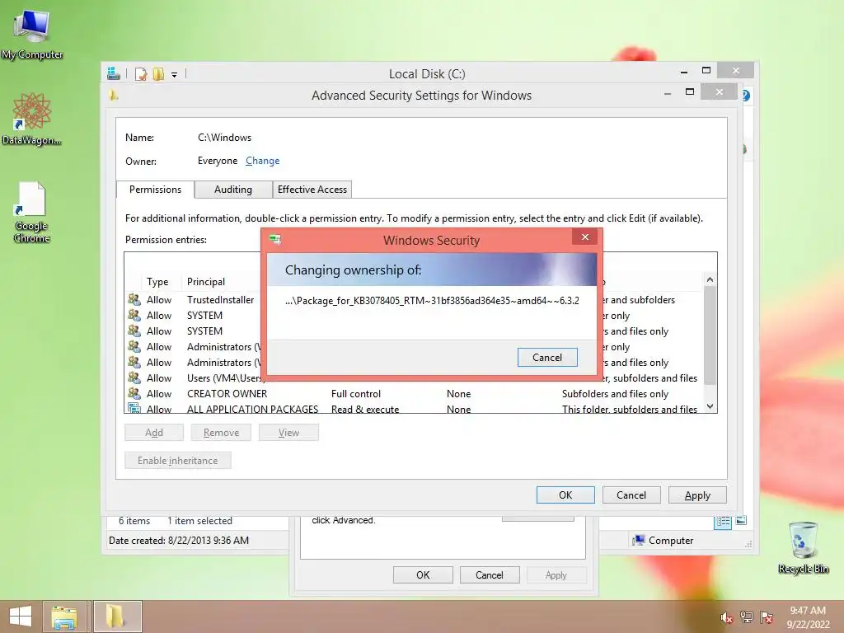Click Local Disk window system icon

click(x=114, y=73)
